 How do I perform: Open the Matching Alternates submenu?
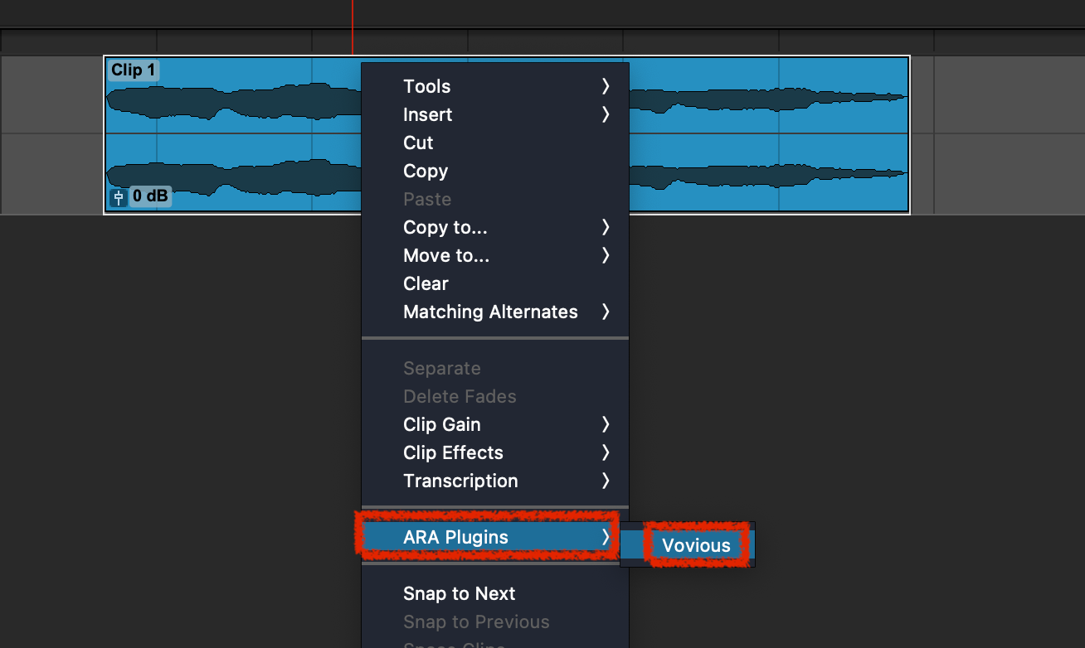coord(490,312)
